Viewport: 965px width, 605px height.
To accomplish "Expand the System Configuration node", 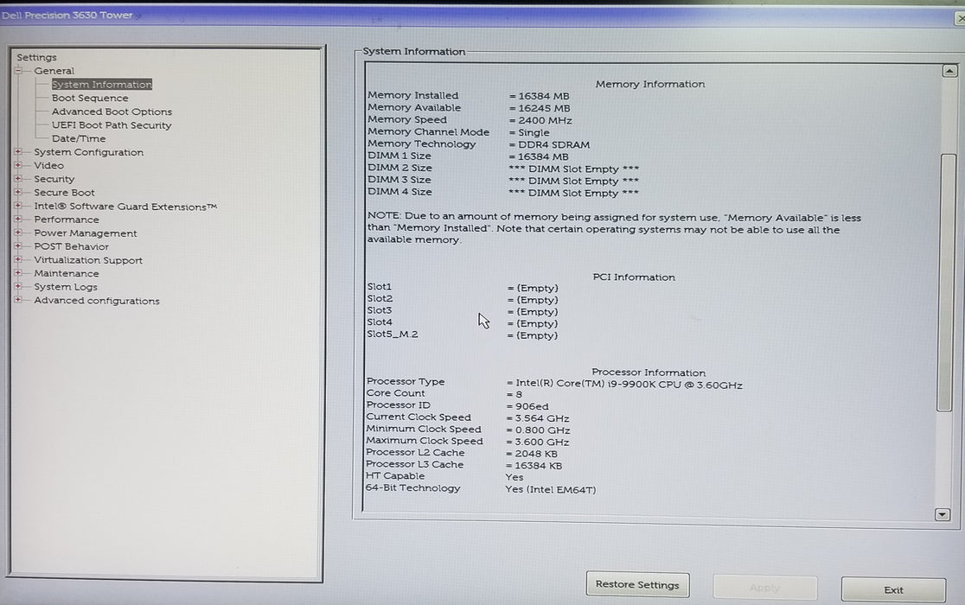I will [18, 152].
